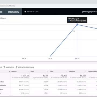Click total revenue $204.23
Image resolution: width=97 pixels, height=97 pixels.
(25, 76)
